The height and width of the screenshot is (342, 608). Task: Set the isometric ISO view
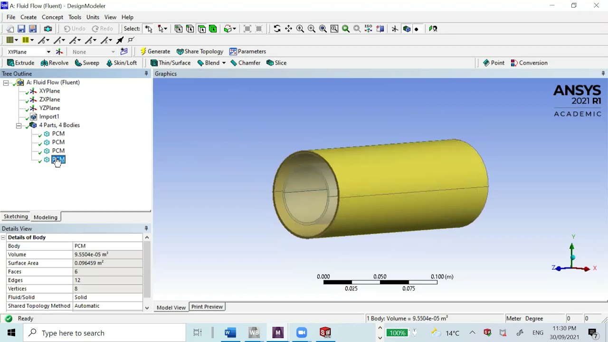(x=368, y=28)
